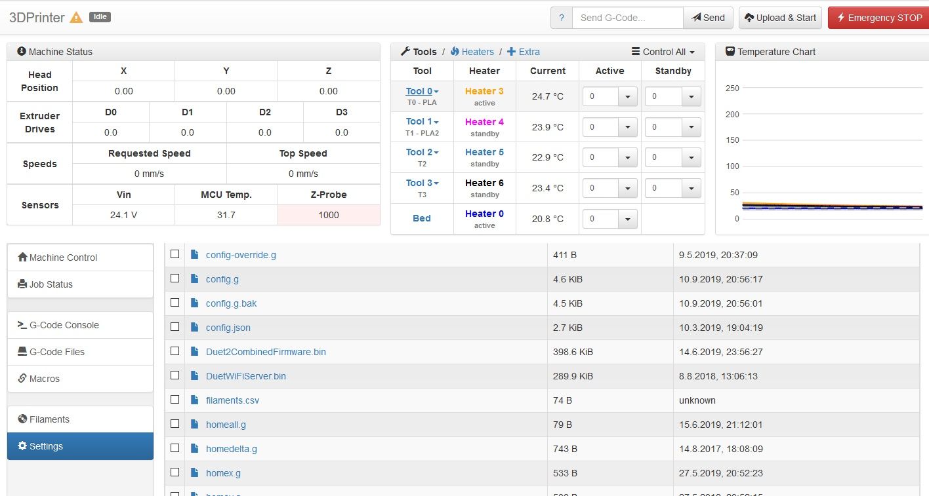The image size is (929, 496).
Task: Click the file icon beside homedelta.g
Action: coord(194,448)
